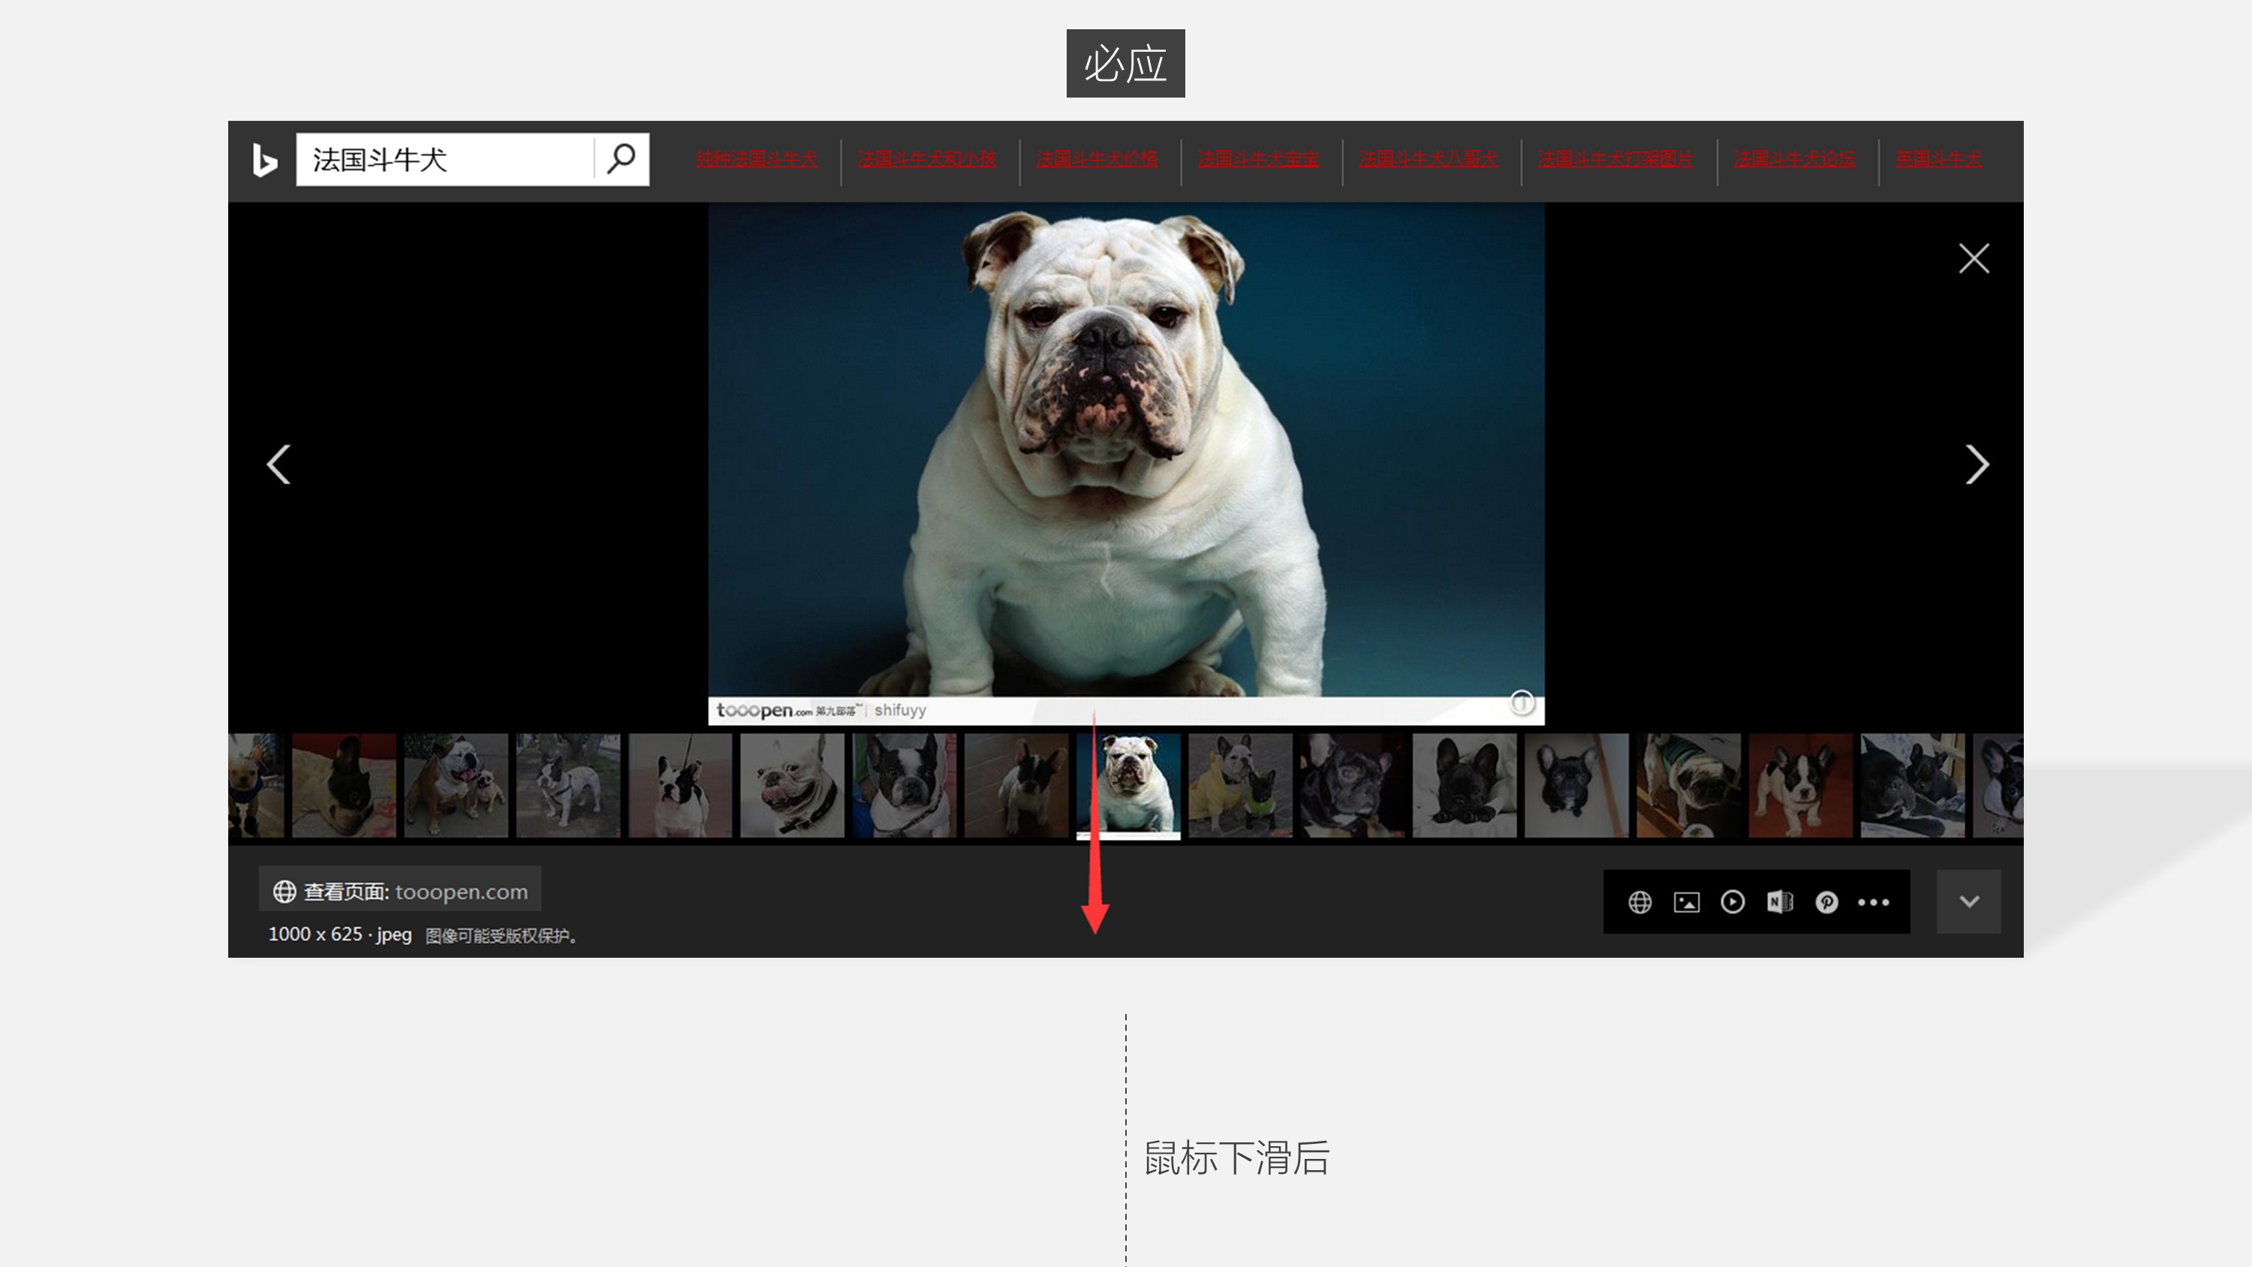Image resolution: width=2252 pixels, height=1267 pixels.
Task: Select thumbnail of brown bulldog with puppy
Action: click(x=456, y=785)
